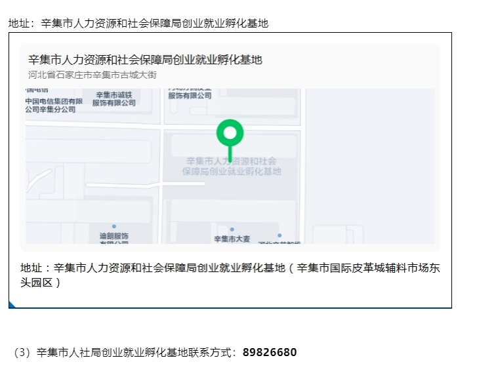Screen dimensions: 477x379
Task: Click the green location pin on map
Action: coord(230,134)
